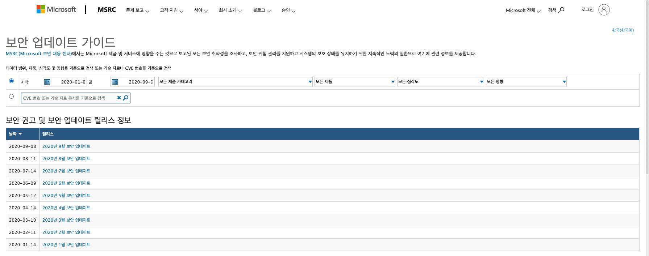Open 2020년 7월 보안 업데이트 link
Image resolution: width=649 pixels, height=256 pixels.
(x=66, y=171)
